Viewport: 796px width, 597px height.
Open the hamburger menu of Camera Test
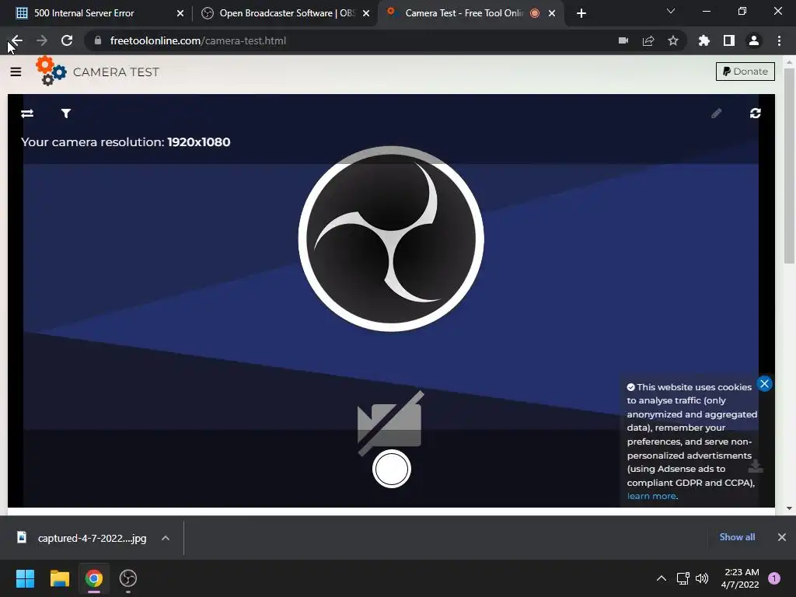click(x=16, y=72)
